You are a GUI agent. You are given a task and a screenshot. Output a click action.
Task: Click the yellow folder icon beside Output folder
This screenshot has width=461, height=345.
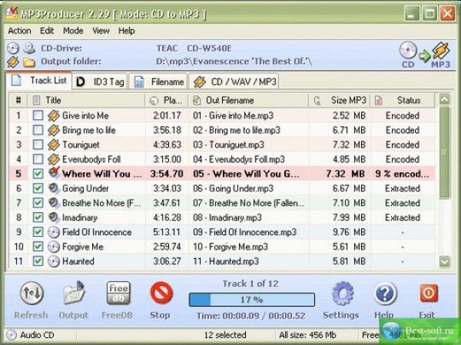29,62
